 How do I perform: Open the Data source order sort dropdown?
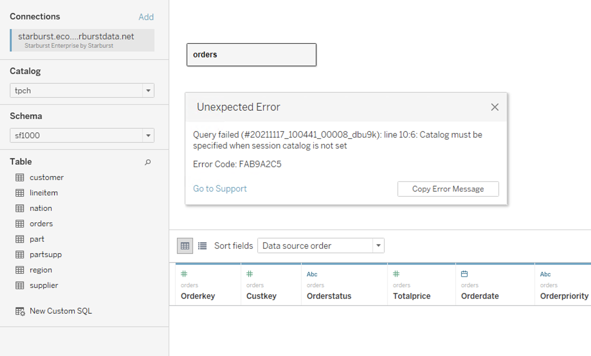pos(378,245)
